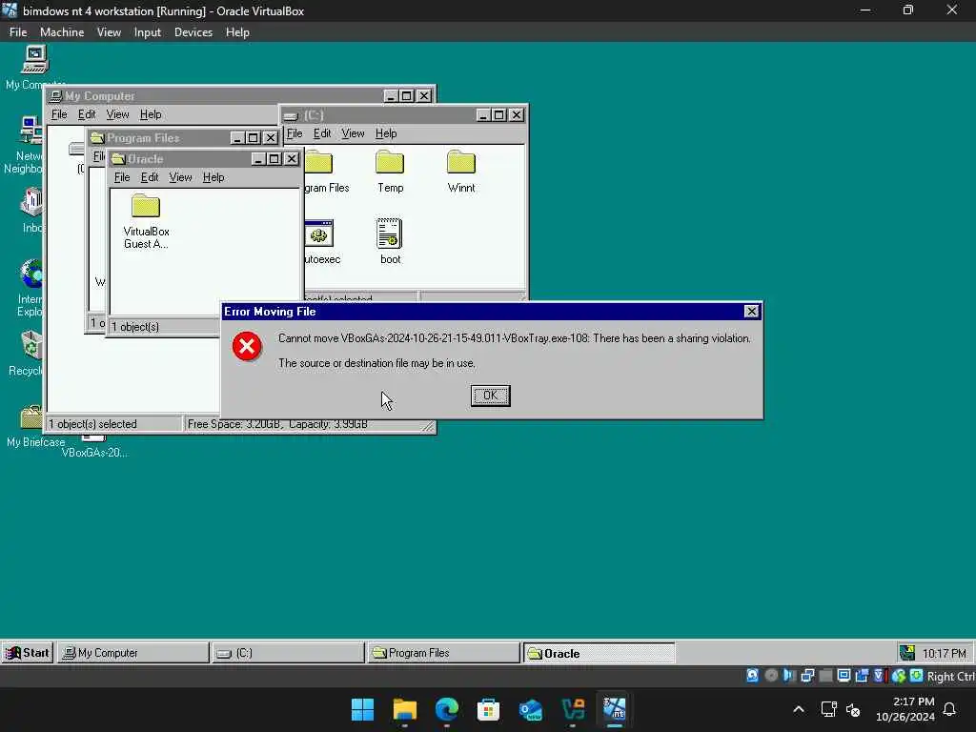Open the VirtualBox File menu
The image size is (976, 732).
(x=18, y=32)
